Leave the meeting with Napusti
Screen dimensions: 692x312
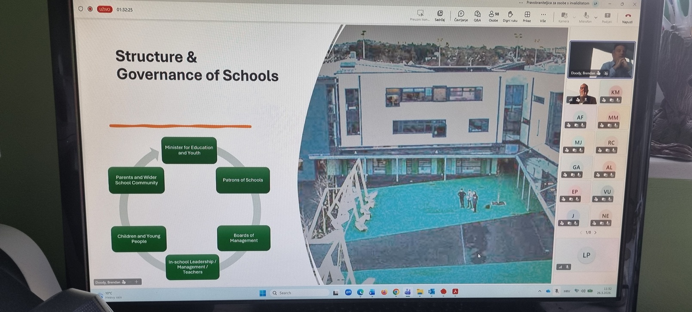[x=628, y=18]
